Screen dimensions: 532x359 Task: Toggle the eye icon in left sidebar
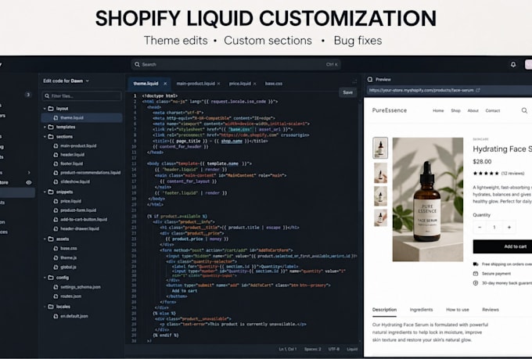[x=29, y=182]
